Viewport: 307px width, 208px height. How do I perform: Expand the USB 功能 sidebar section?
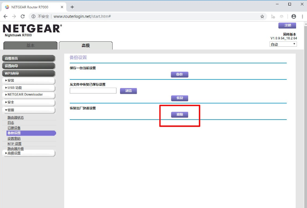pyautogui.click(x=28, y=88)
